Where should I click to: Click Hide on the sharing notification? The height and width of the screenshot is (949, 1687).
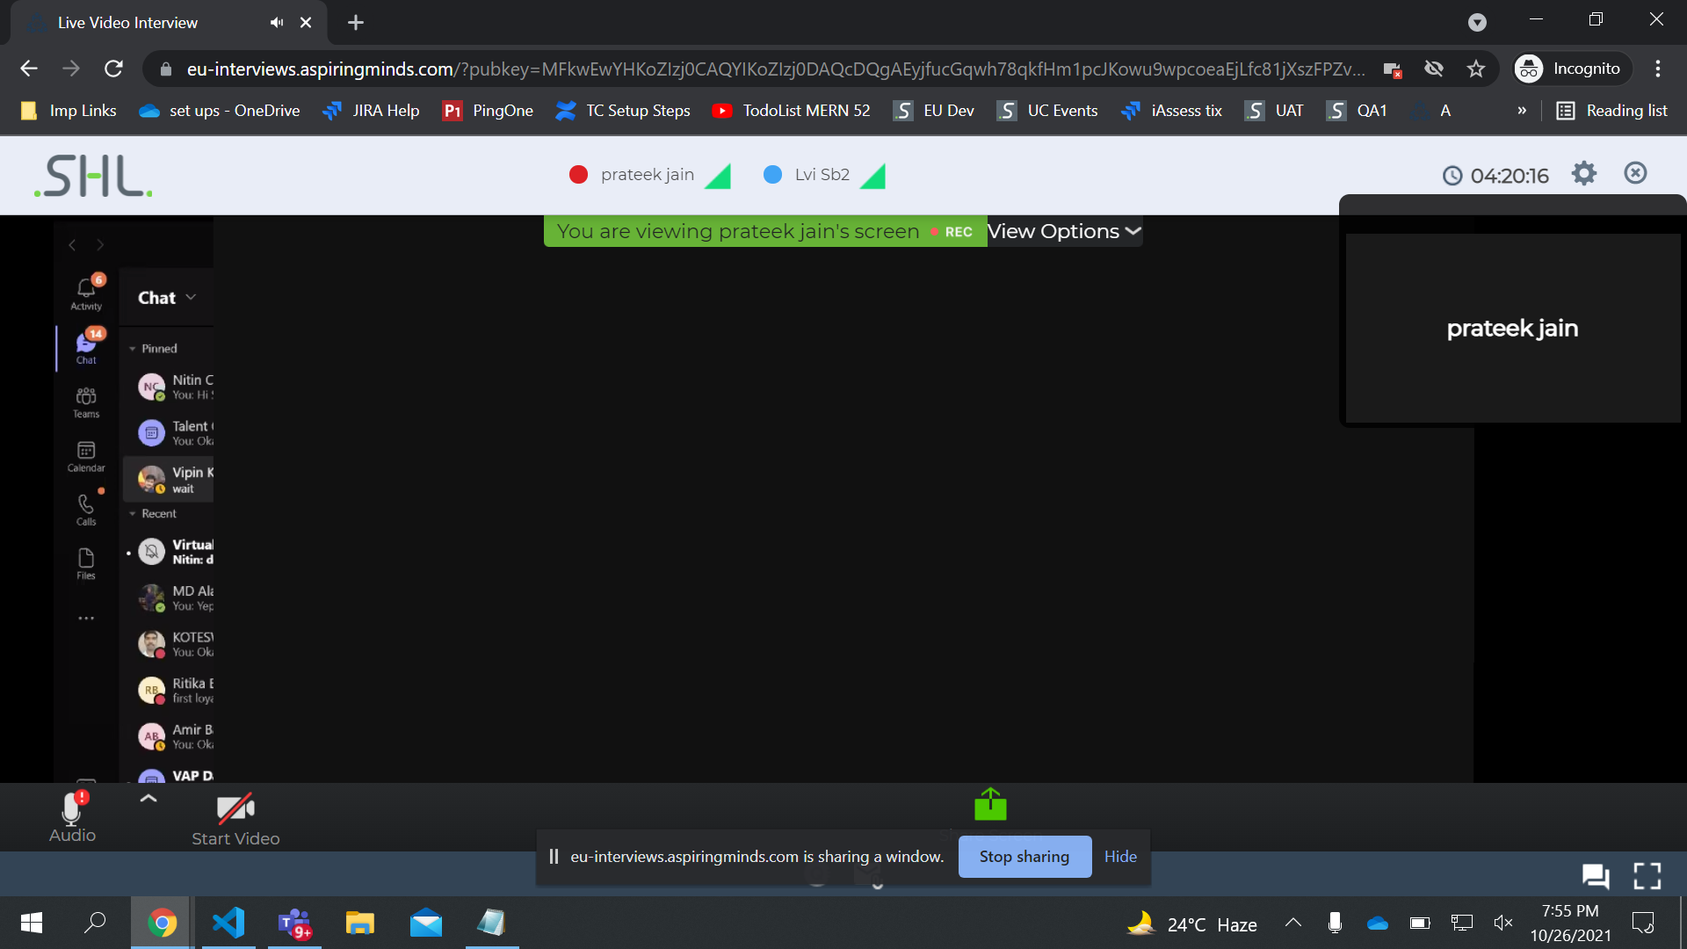tap(1120, 857)
